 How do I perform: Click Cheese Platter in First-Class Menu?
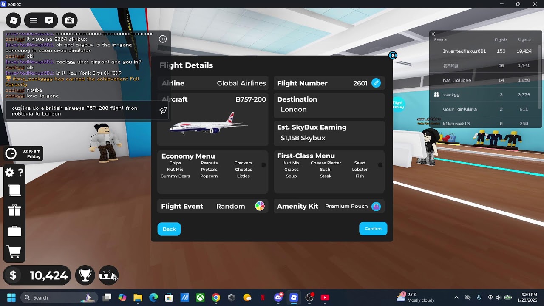click(326, 163)
